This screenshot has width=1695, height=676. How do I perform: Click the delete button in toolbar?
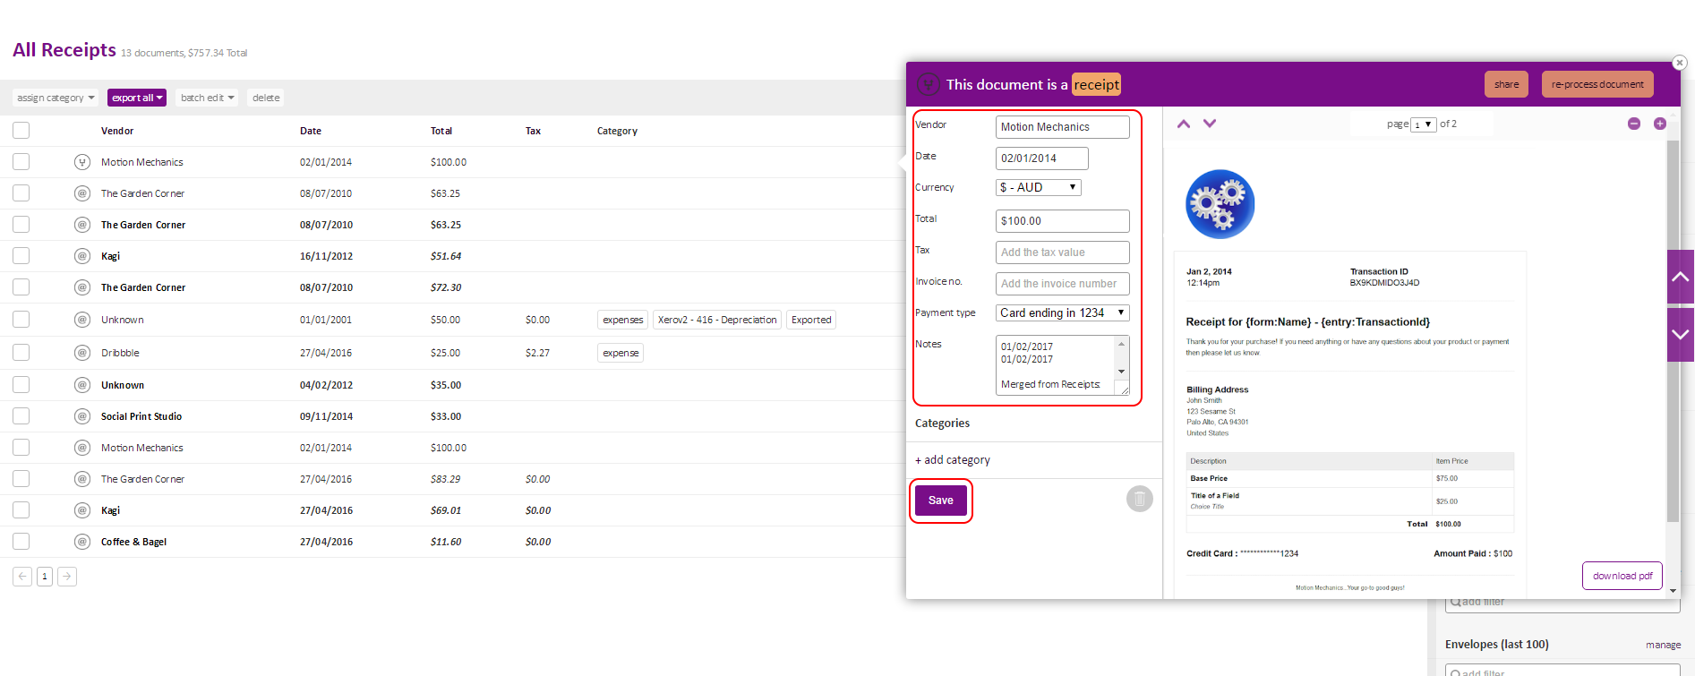click(x=266, y=98)
